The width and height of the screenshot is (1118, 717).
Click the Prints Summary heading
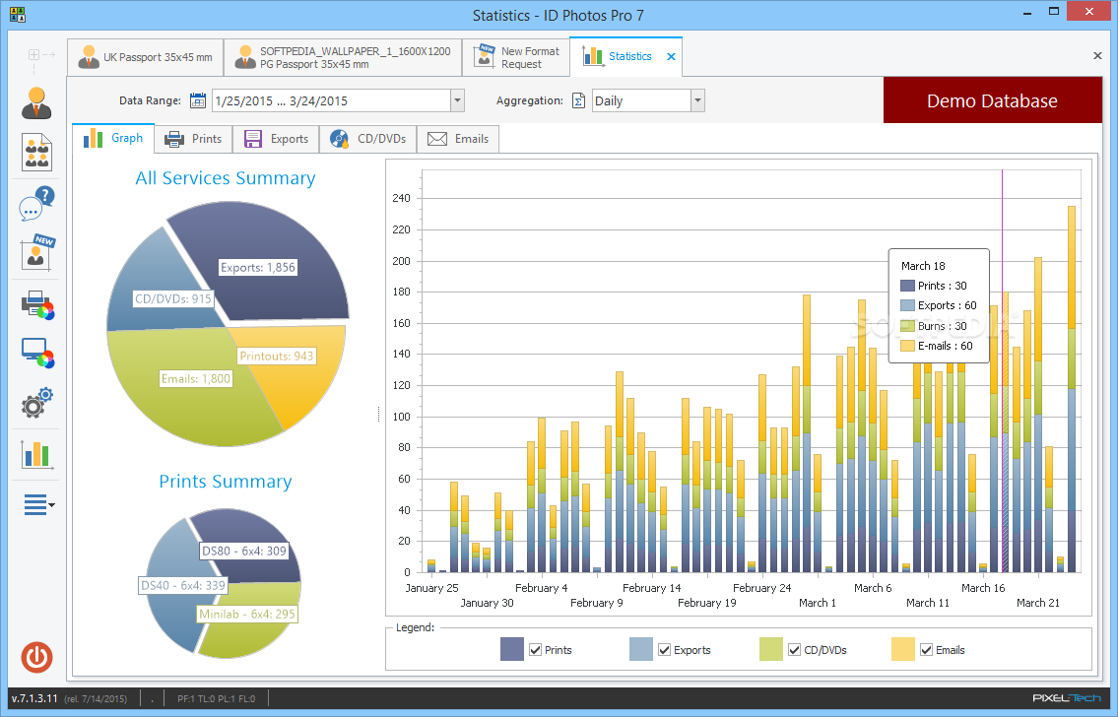click(226, 482)
